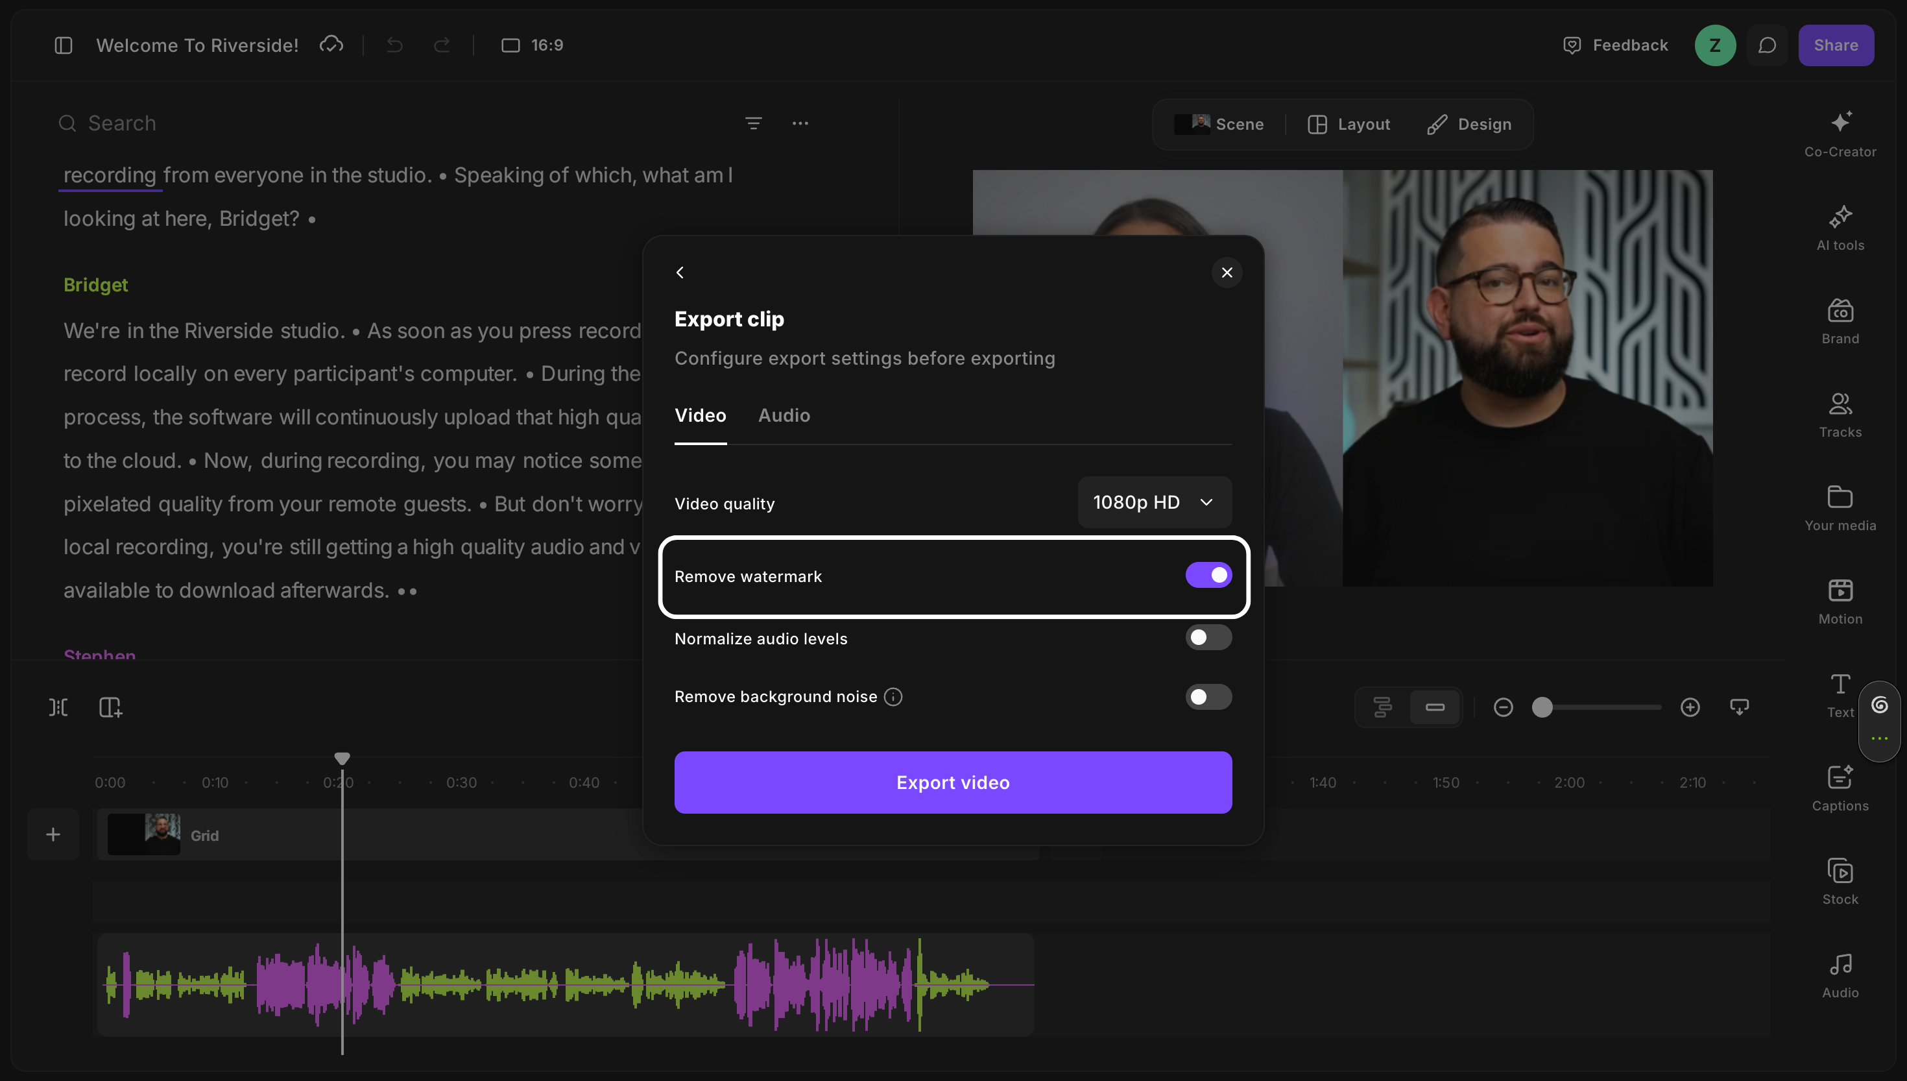
Task: Open the Your media panel
Action: 1840,509
